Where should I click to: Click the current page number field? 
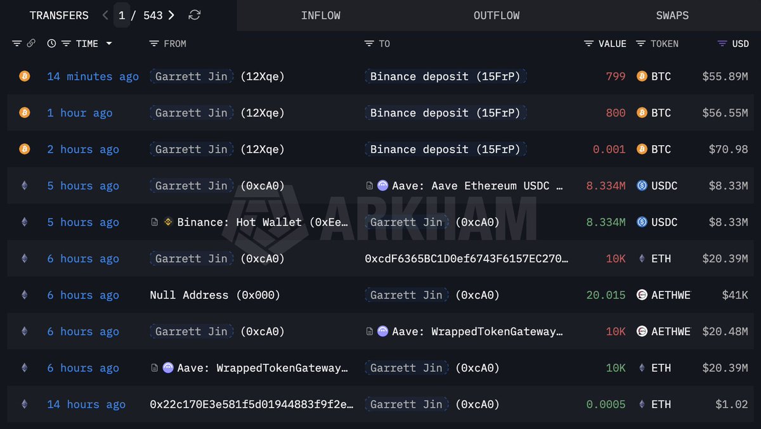click(122, 15)
